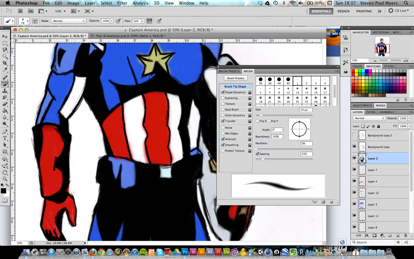Select the Clone Stamp tool
The height and width of the screenshot is (259, 414).
tap(5, 91)
